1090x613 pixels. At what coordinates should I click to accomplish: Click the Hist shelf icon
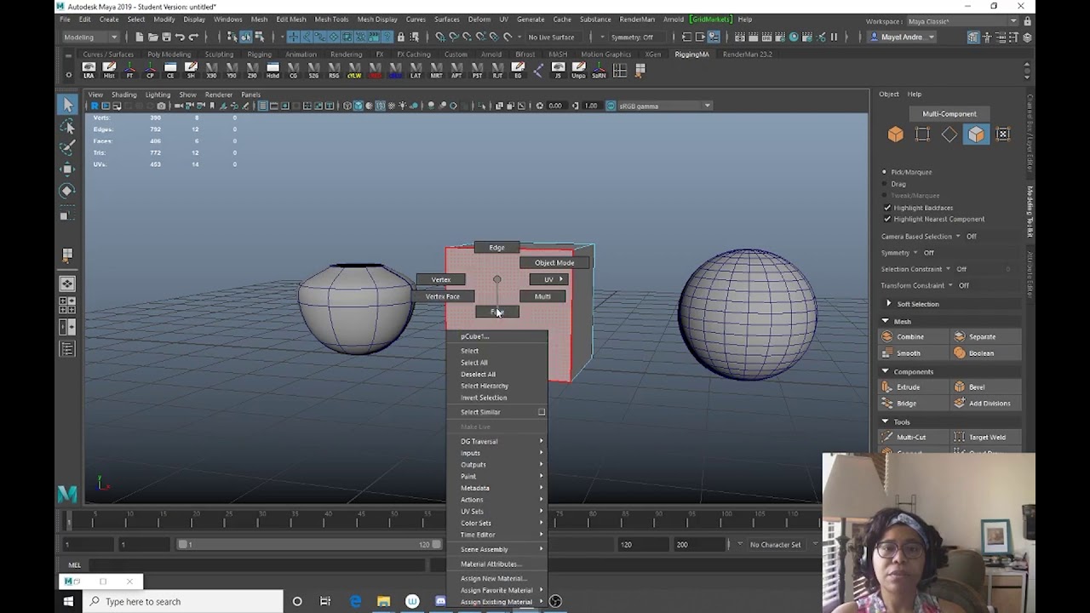coord(109,71)
